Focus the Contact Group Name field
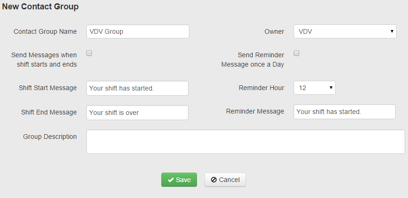The width and height of the screenshot is (408, 198). coord(138,31)
